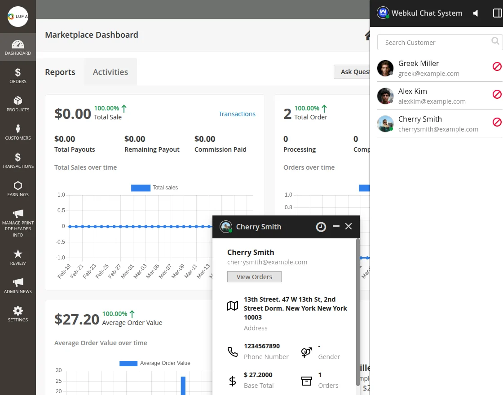Screen dimensions: 503x395
Task: Minimize the Cherry Smith chat window
Action: pyautogui.click(x=335, y=227)
